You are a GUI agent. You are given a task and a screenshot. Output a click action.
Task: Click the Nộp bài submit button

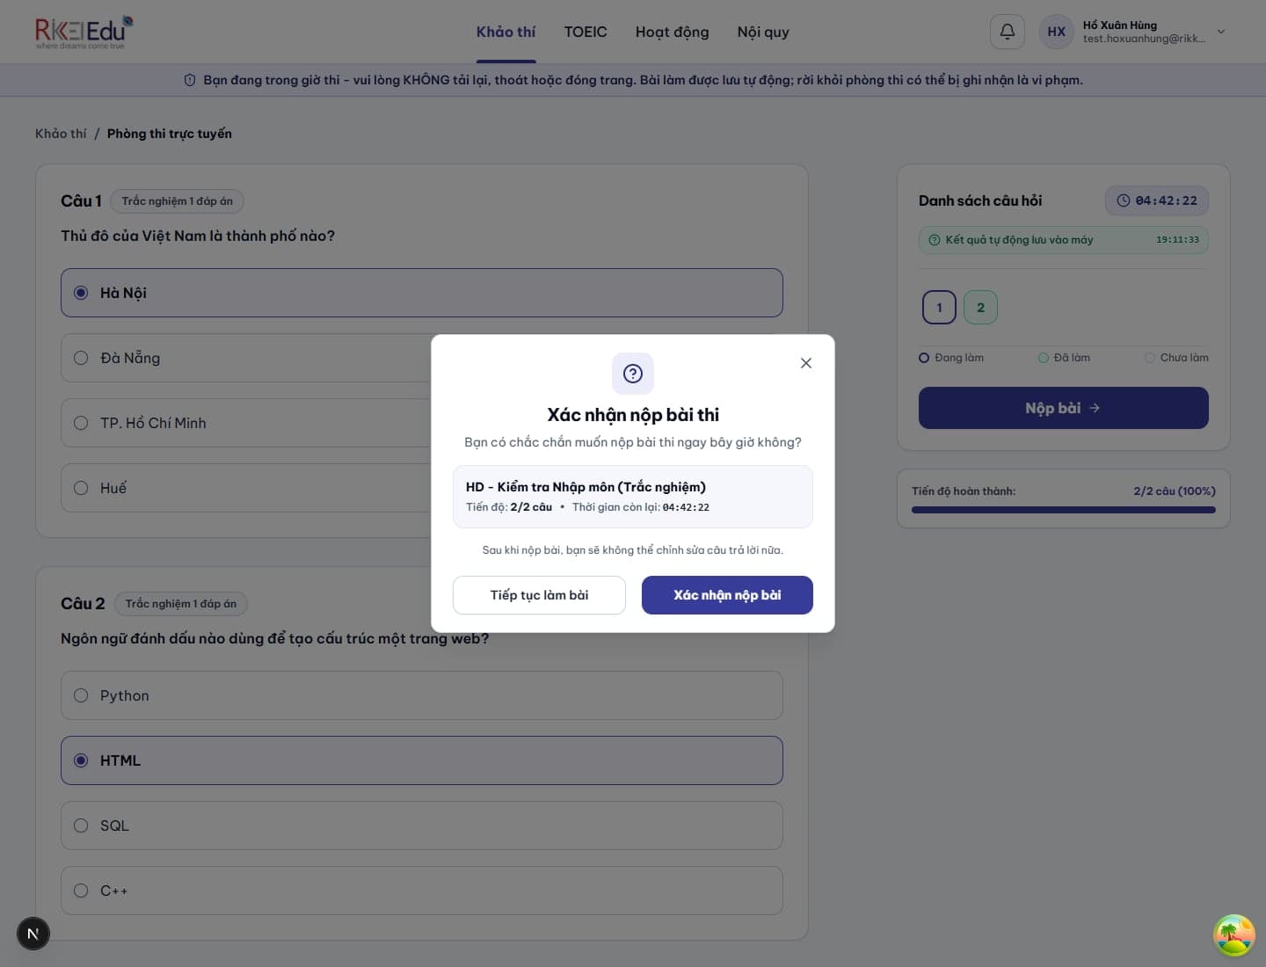(x=1064, y=408)
